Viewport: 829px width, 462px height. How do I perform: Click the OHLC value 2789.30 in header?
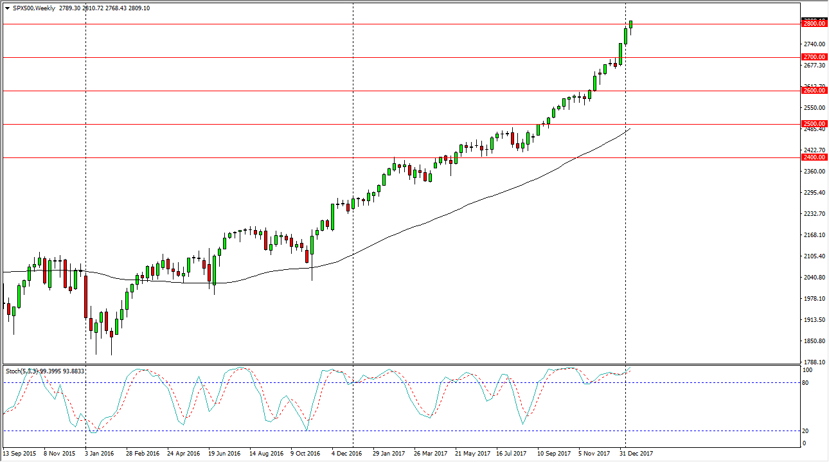[68, 8]
